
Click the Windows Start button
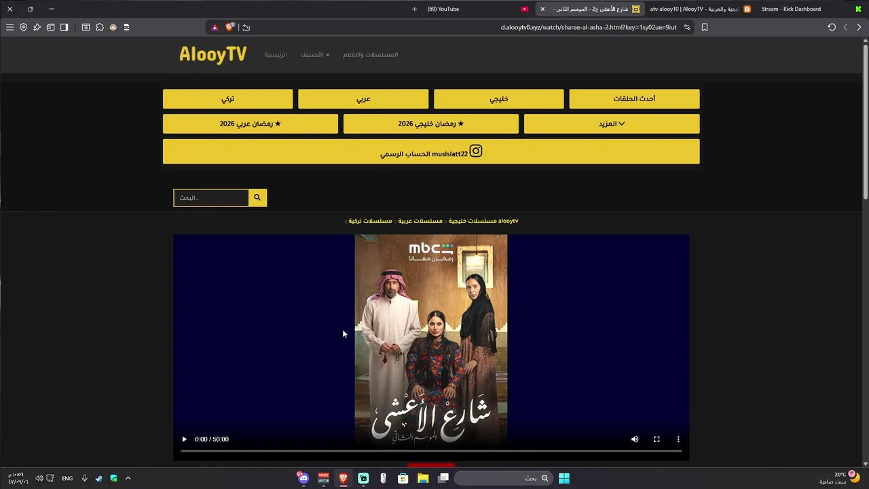click(564, 478)
